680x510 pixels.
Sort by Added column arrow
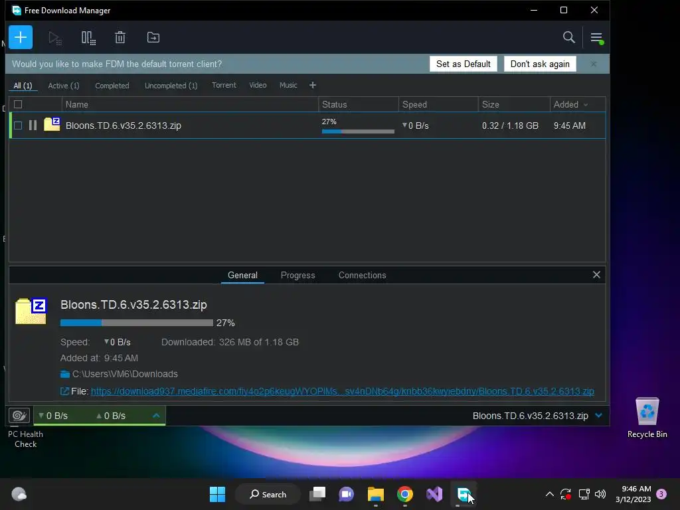[x=586, y=104]
